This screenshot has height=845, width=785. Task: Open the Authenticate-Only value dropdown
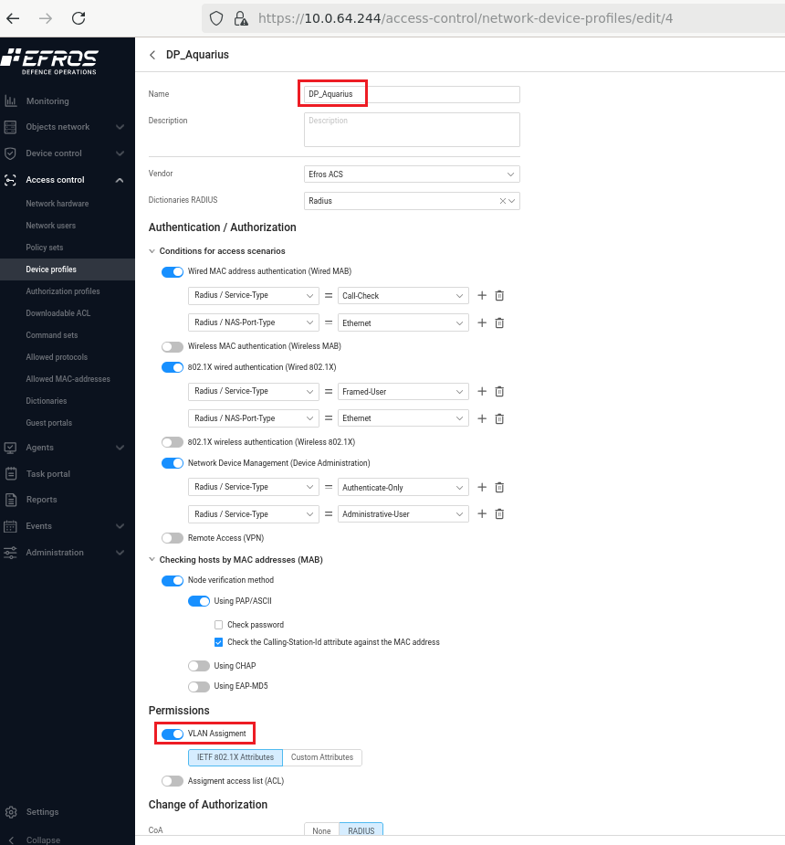pyautogui.click(x=403, y=488)
